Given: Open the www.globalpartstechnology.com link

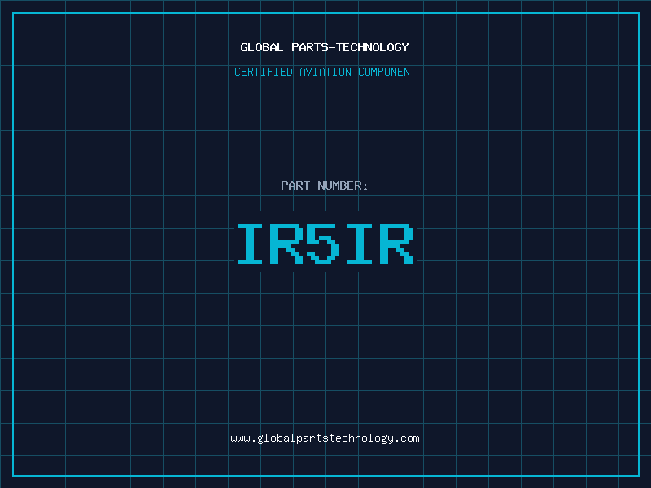Looking at the screenshot, I should (x=325, y=438).
